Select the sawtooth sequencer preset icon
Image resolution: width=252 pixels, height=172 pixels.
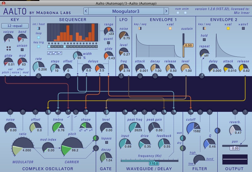[x=60, y=53]
